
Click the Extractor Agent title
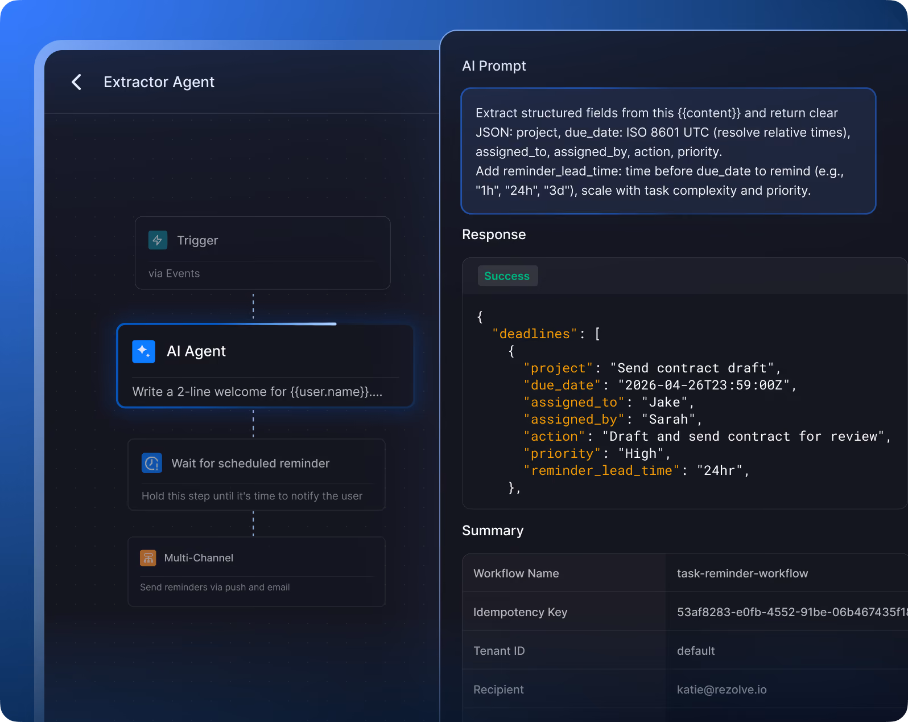pos(159,82)
